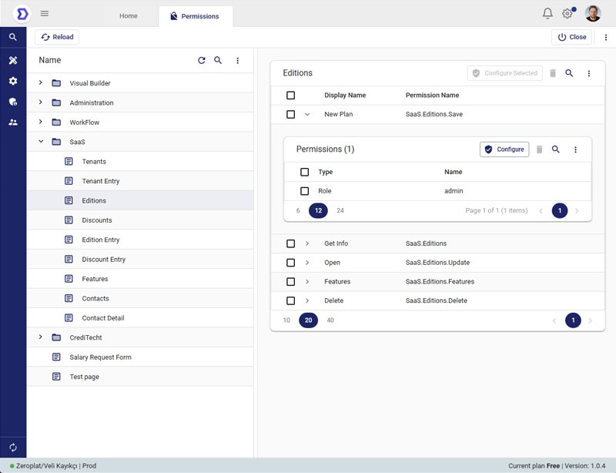Check the New Plan row checkbox
The width and height of the screenshot is (616, 473).
(x=290, y=114)
